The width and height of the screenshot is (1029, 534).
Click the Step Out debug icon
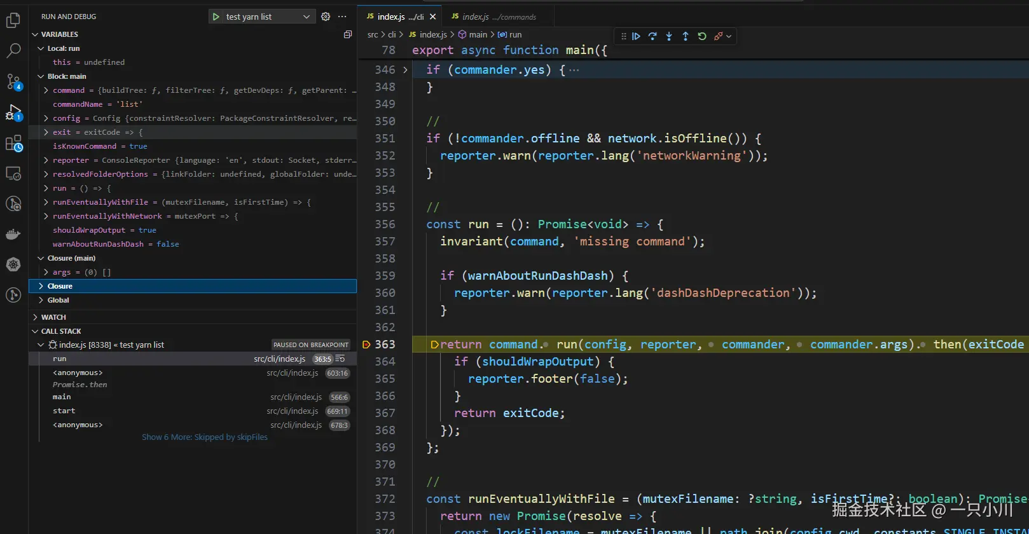[x=686, y=36]
